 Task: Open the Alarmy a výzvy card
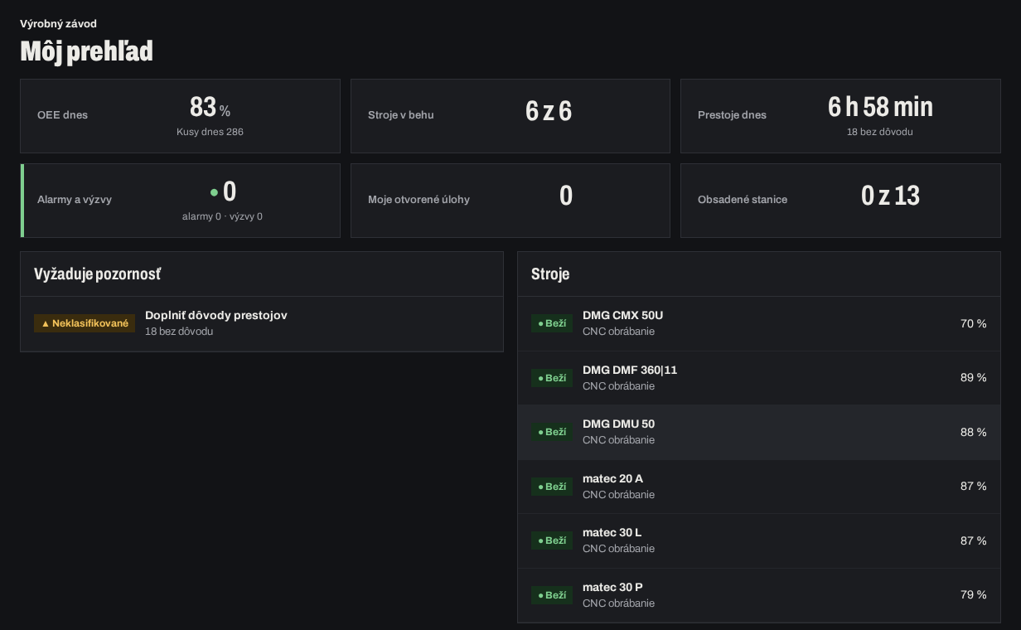pyautogui.click(x=180, y=201)
